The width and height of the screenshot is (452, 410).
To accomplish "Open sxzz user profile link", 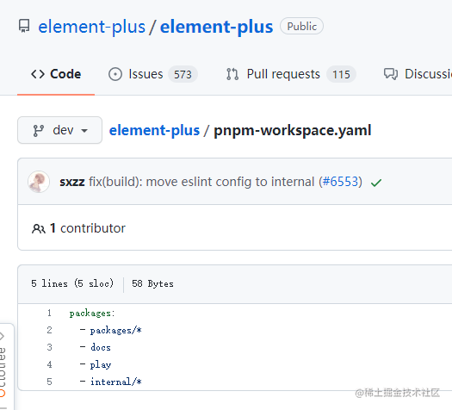I will (72, 182).
